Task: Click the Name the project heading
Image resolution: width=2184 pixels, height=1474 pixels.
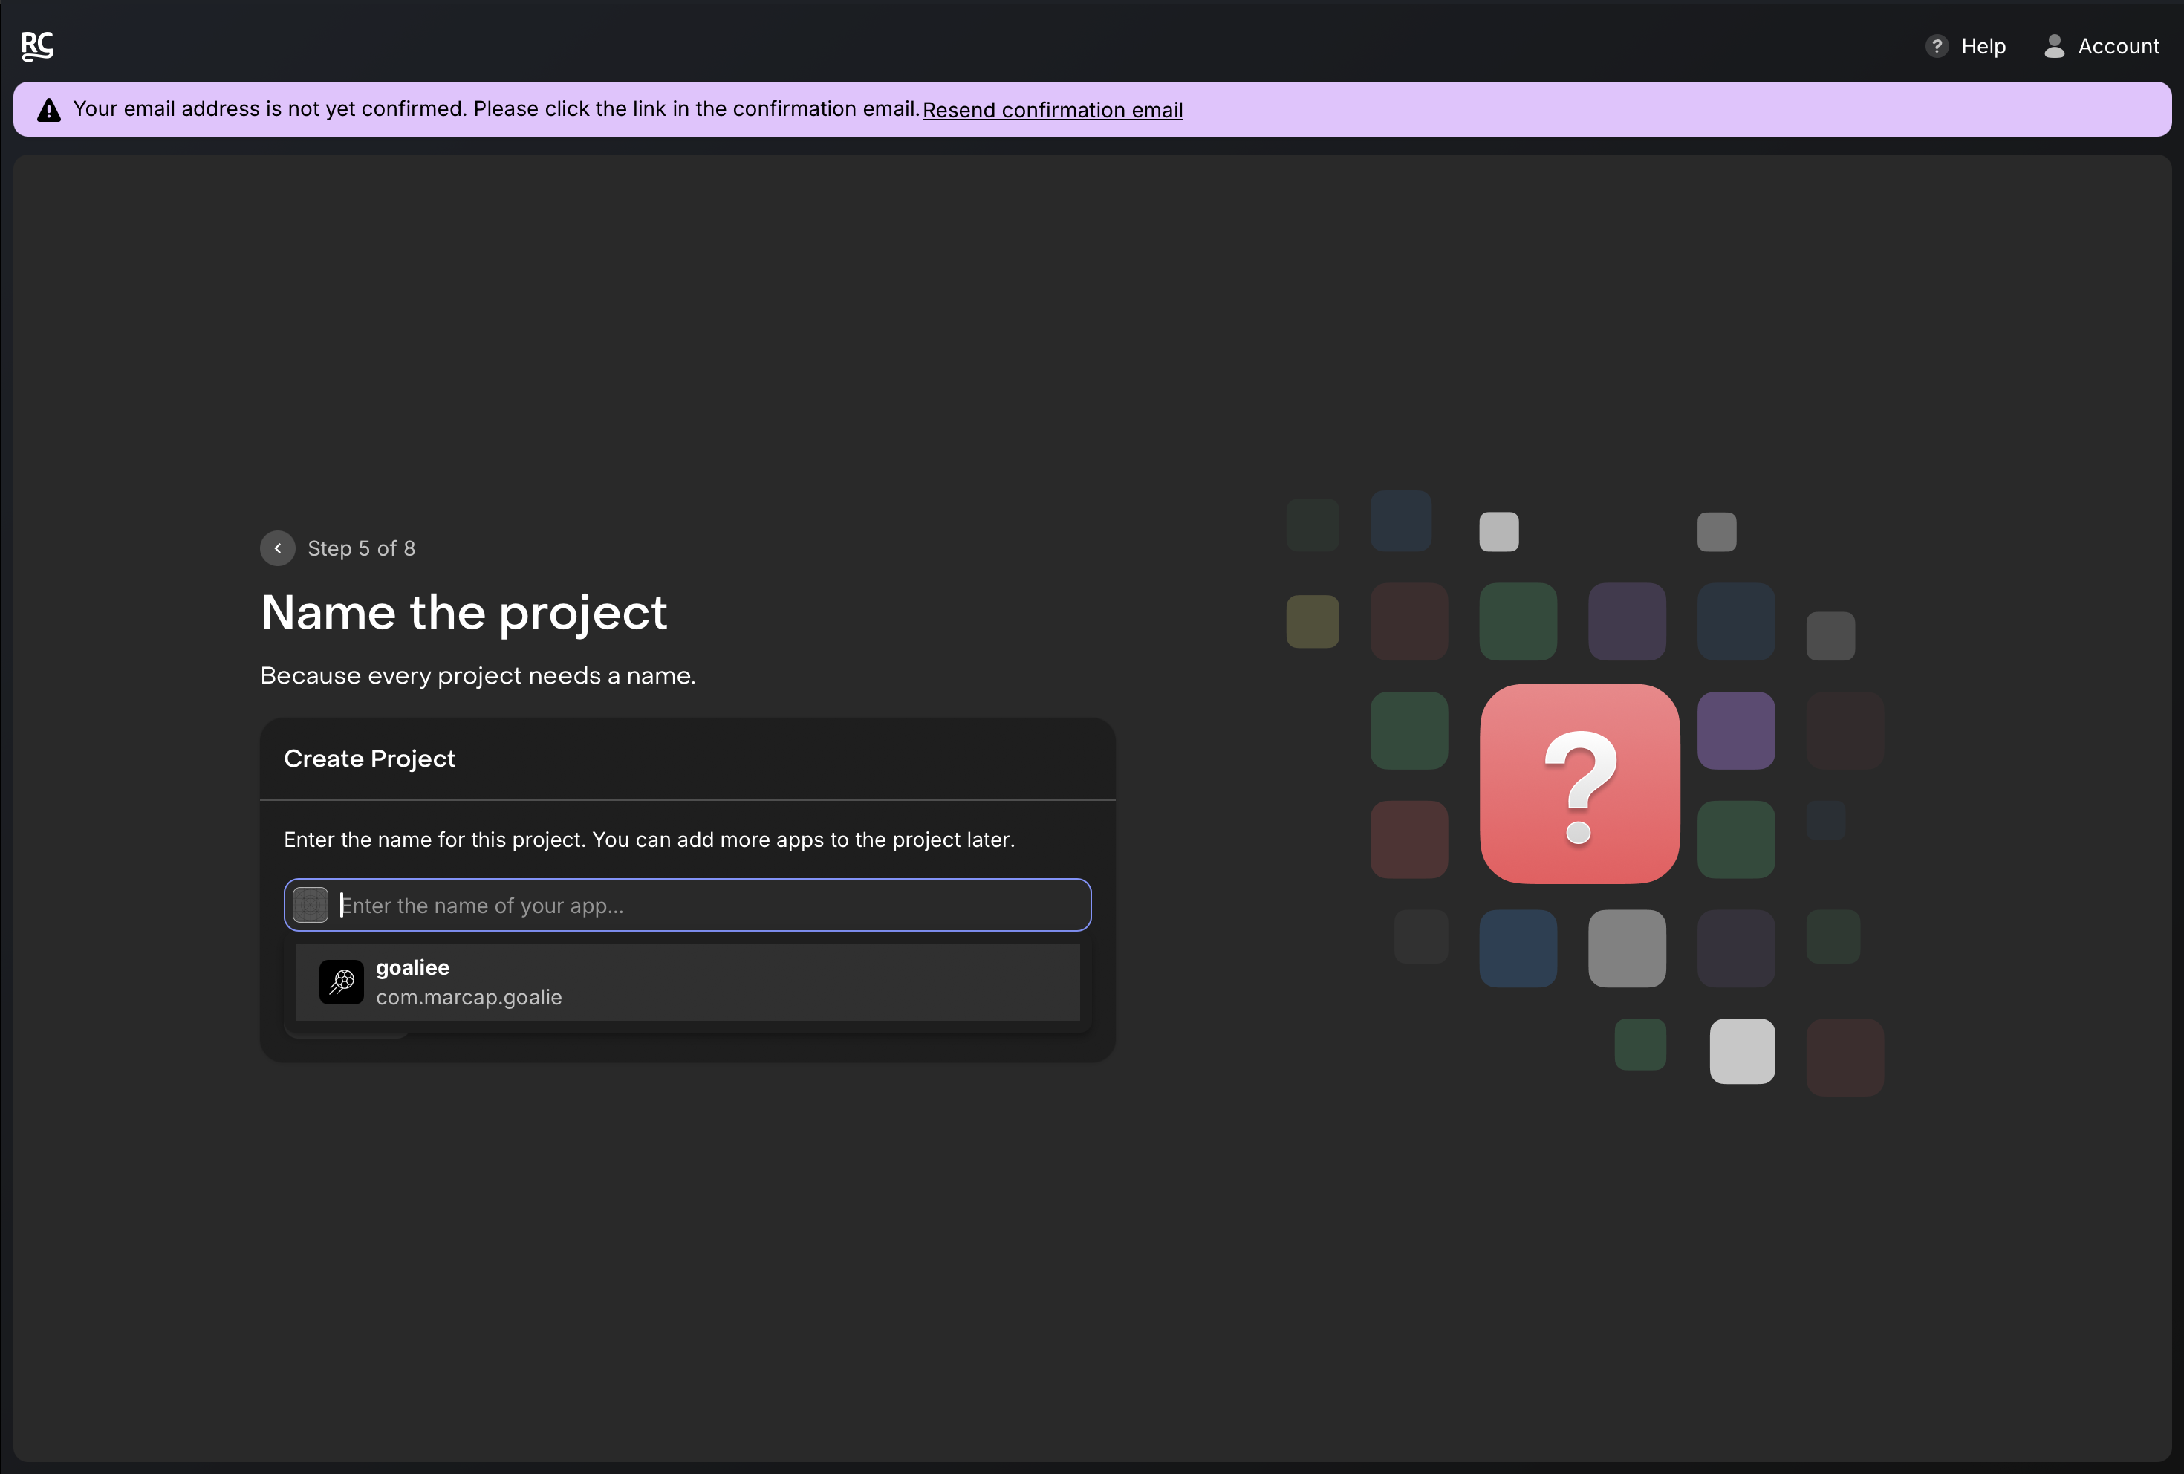Action: (464, 613)
